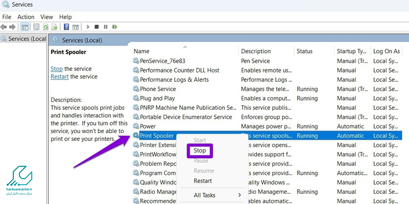Click the 'Restart the service' link

pos(59,76)
